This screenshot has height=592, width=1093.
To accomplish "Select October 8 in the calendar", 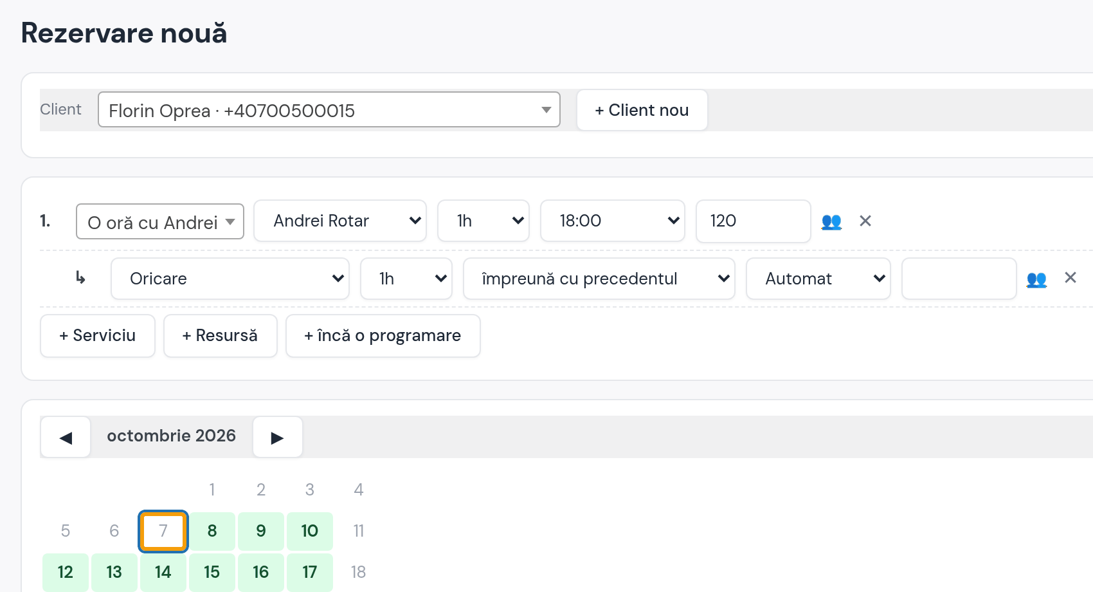I will pos(212,531).
